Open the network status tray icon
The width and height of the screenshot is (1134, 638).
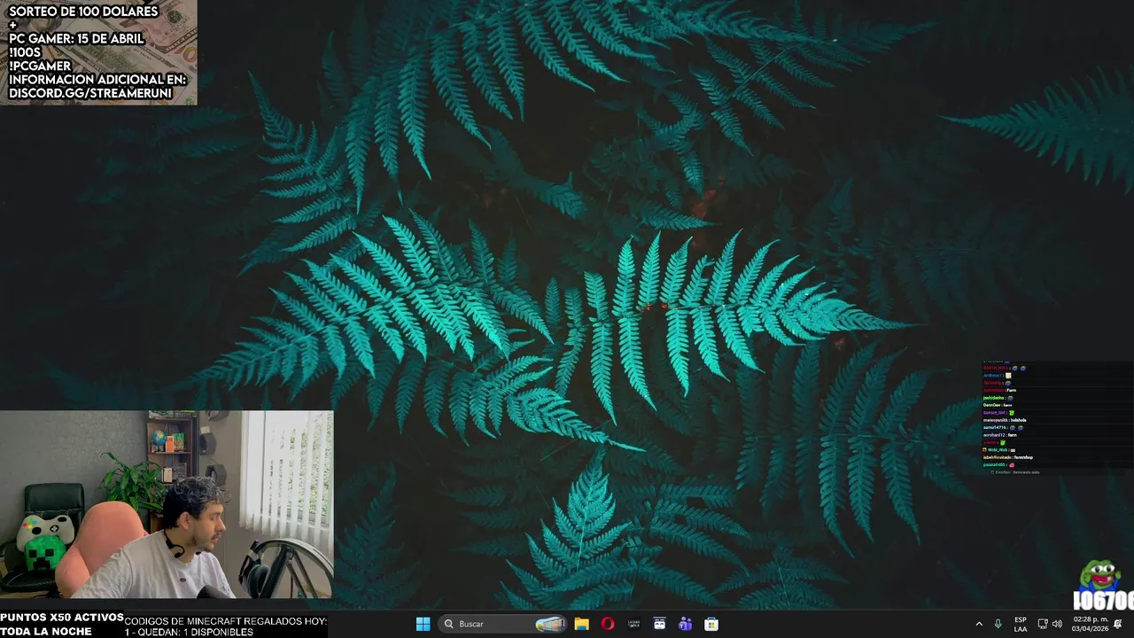click(x=1043, y=624)
